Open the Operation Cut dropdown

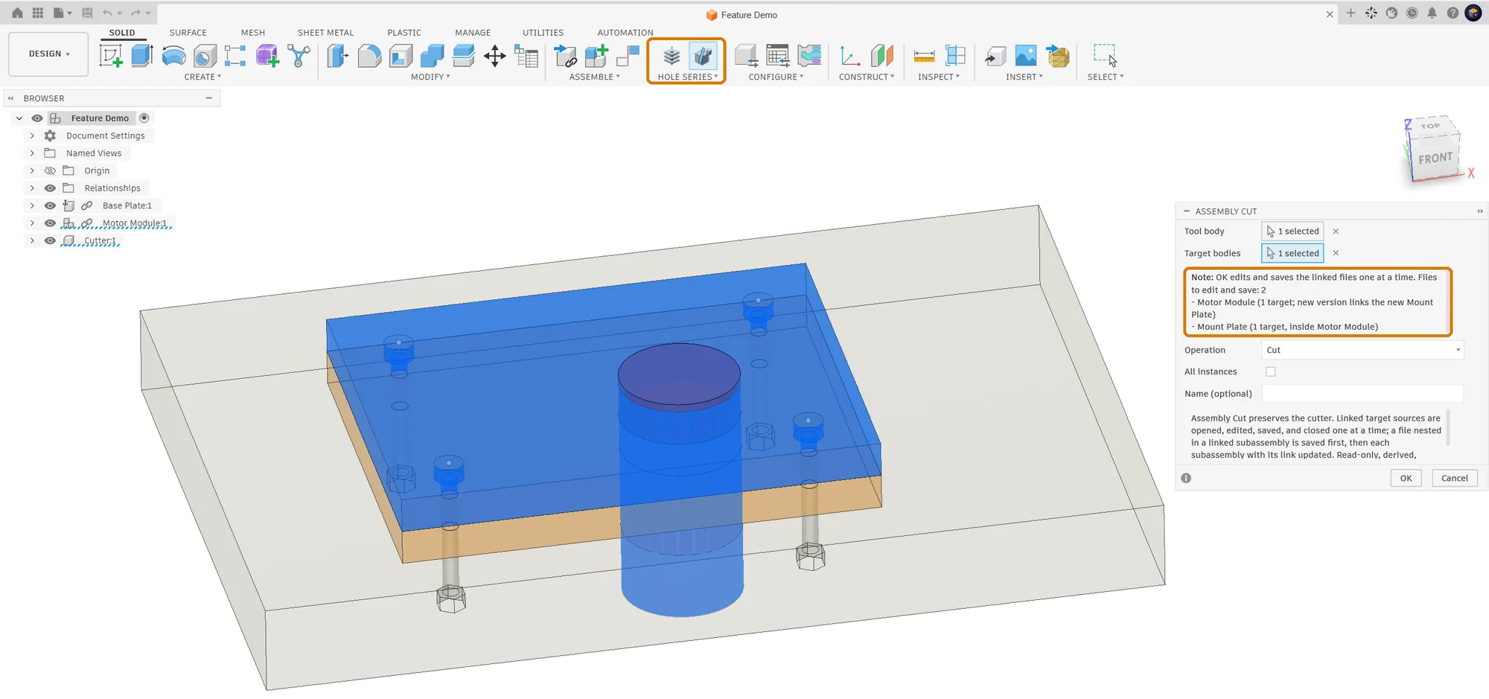(x=1362, y=350)
